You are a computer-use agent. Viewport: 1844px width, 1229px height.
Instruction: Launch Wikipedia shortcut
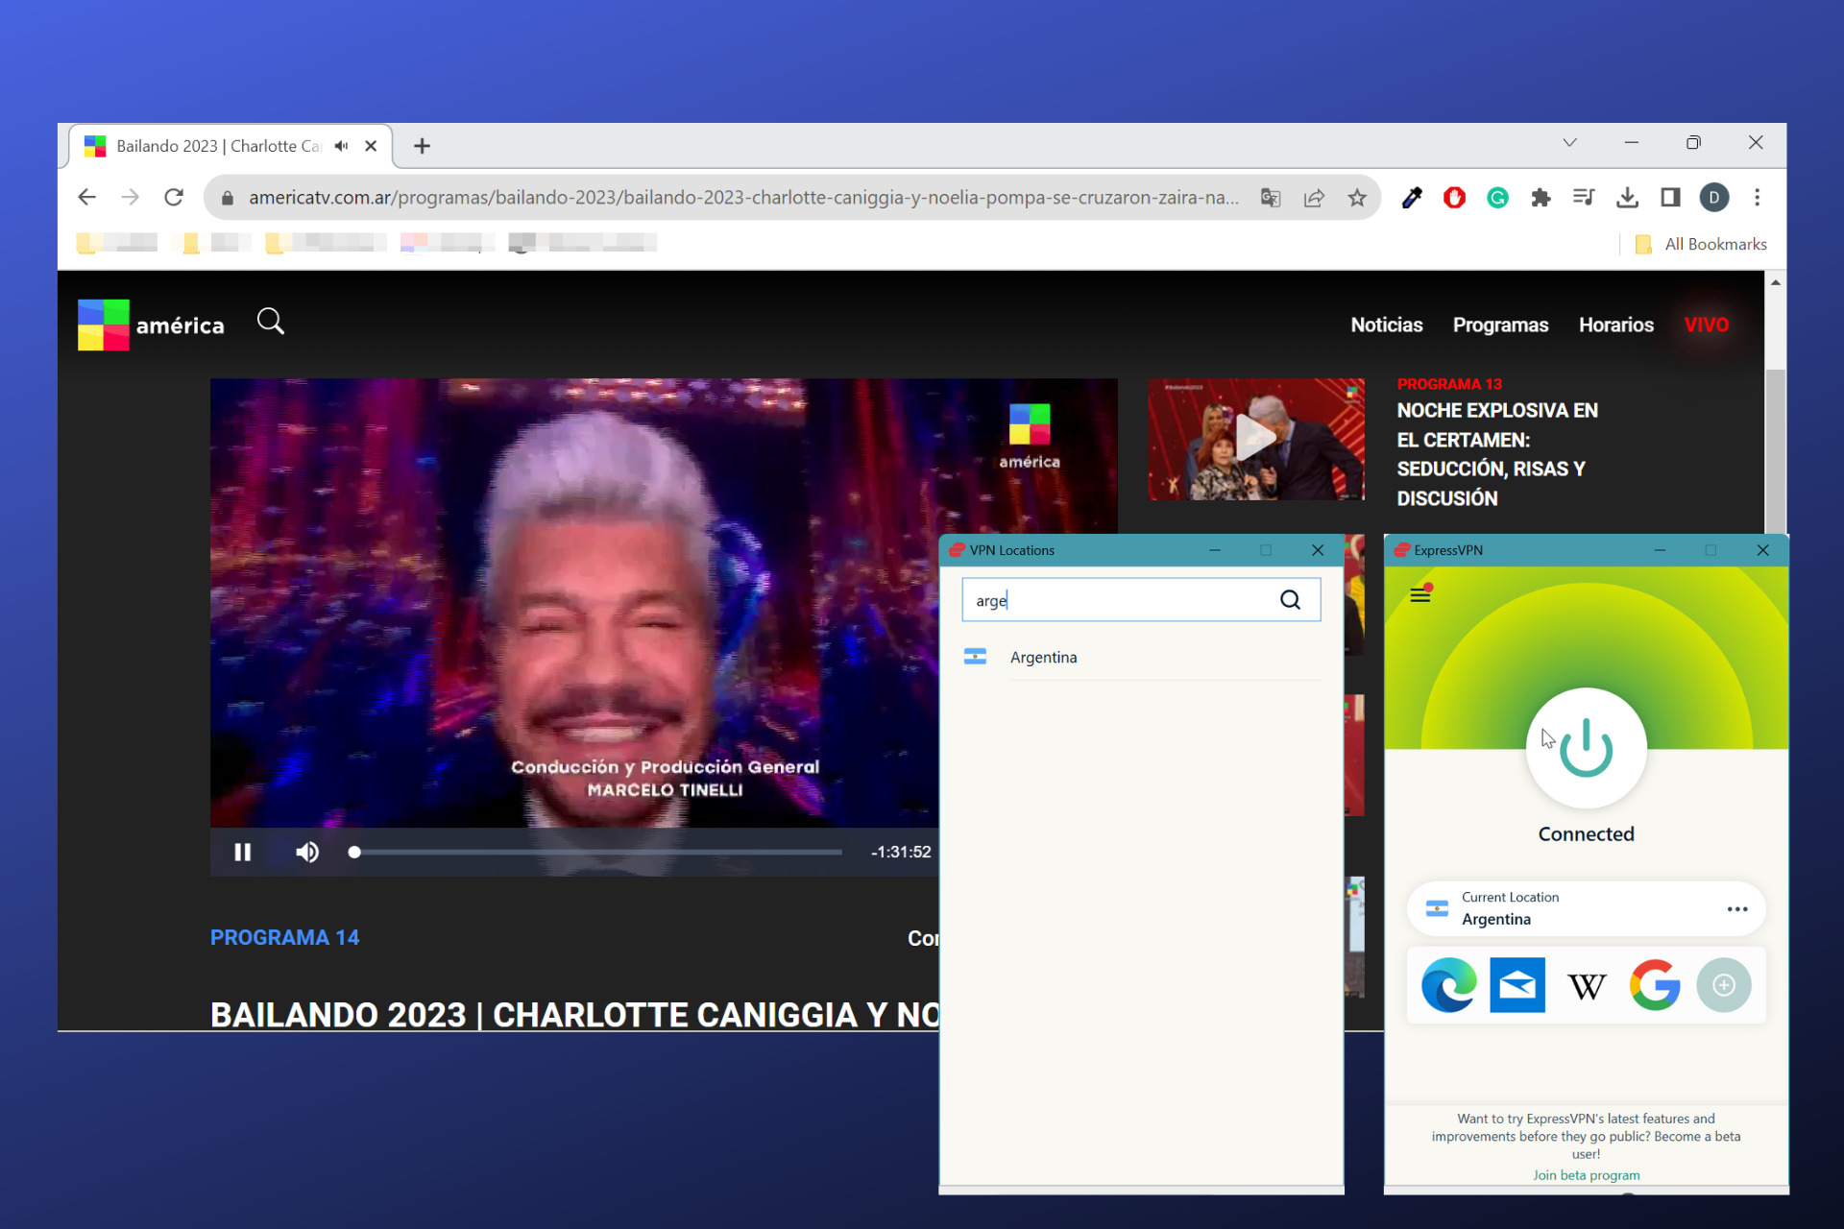[1587, 985]
